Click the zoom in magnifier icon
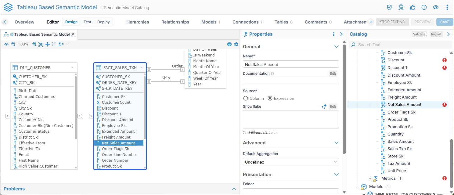The height and width of the screenshot is (195, 454). point(34,44)
